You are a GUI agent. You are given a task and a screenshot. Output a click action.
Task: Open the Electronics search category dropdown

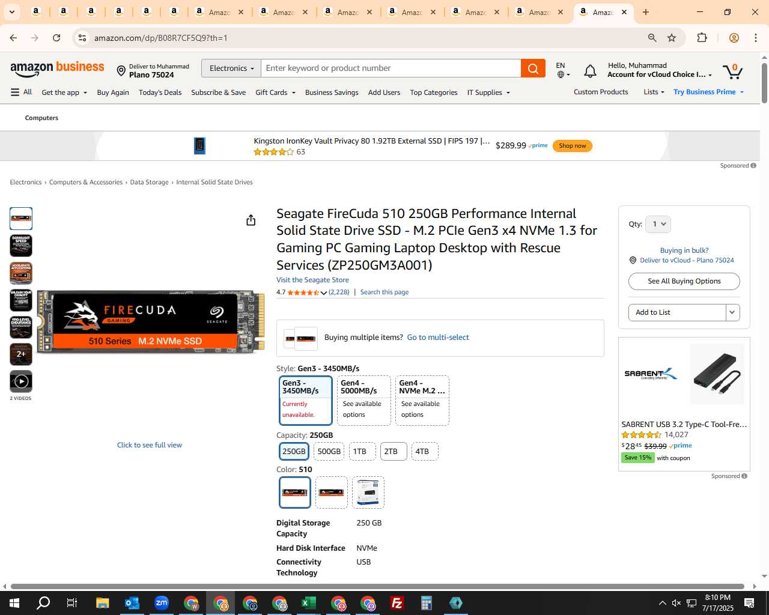click(x=231, y=68)
